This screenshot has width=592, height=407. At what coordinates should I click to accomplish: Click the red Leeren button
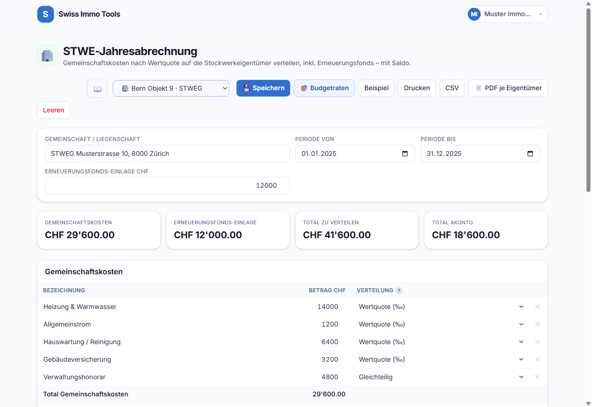54,110
